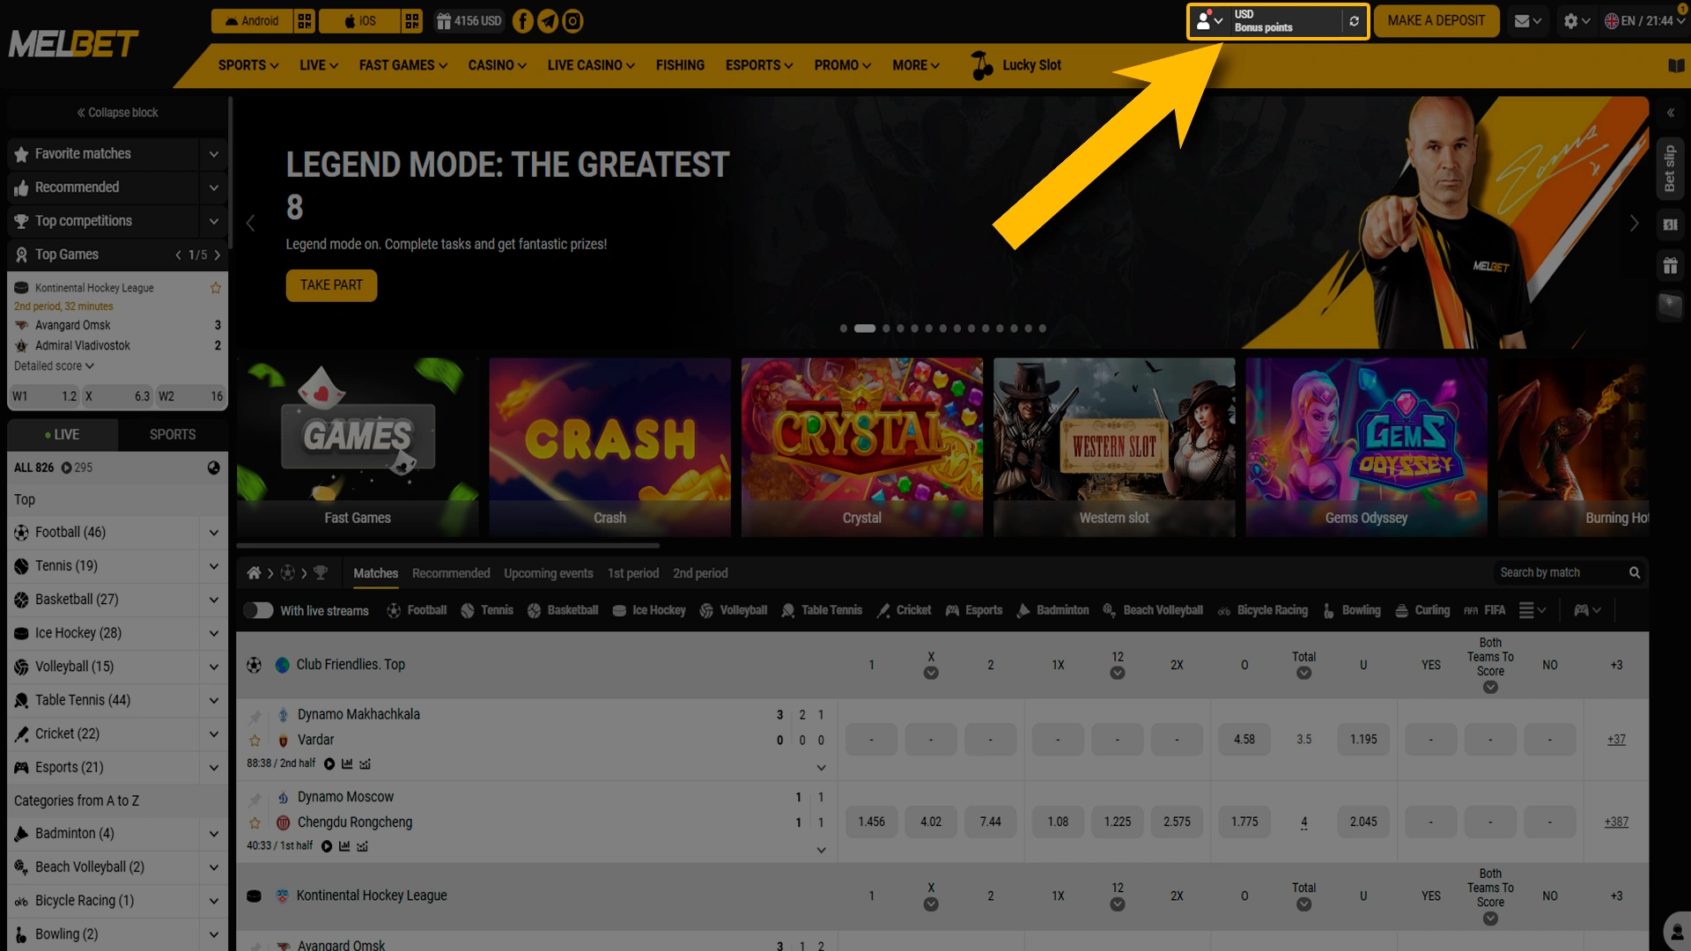The image size is (1691, 951).
Task: Favorite the Kontinental Hockey League match star
Action: (216, 288)
